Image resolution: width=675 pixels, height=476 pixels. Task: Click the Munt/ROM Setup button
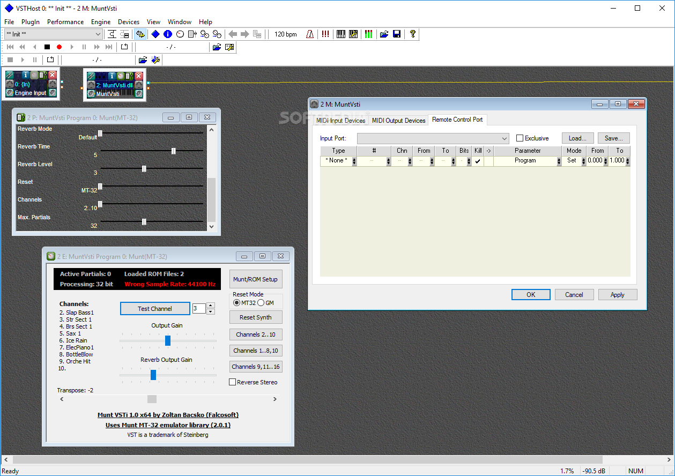tap(255, 279)
